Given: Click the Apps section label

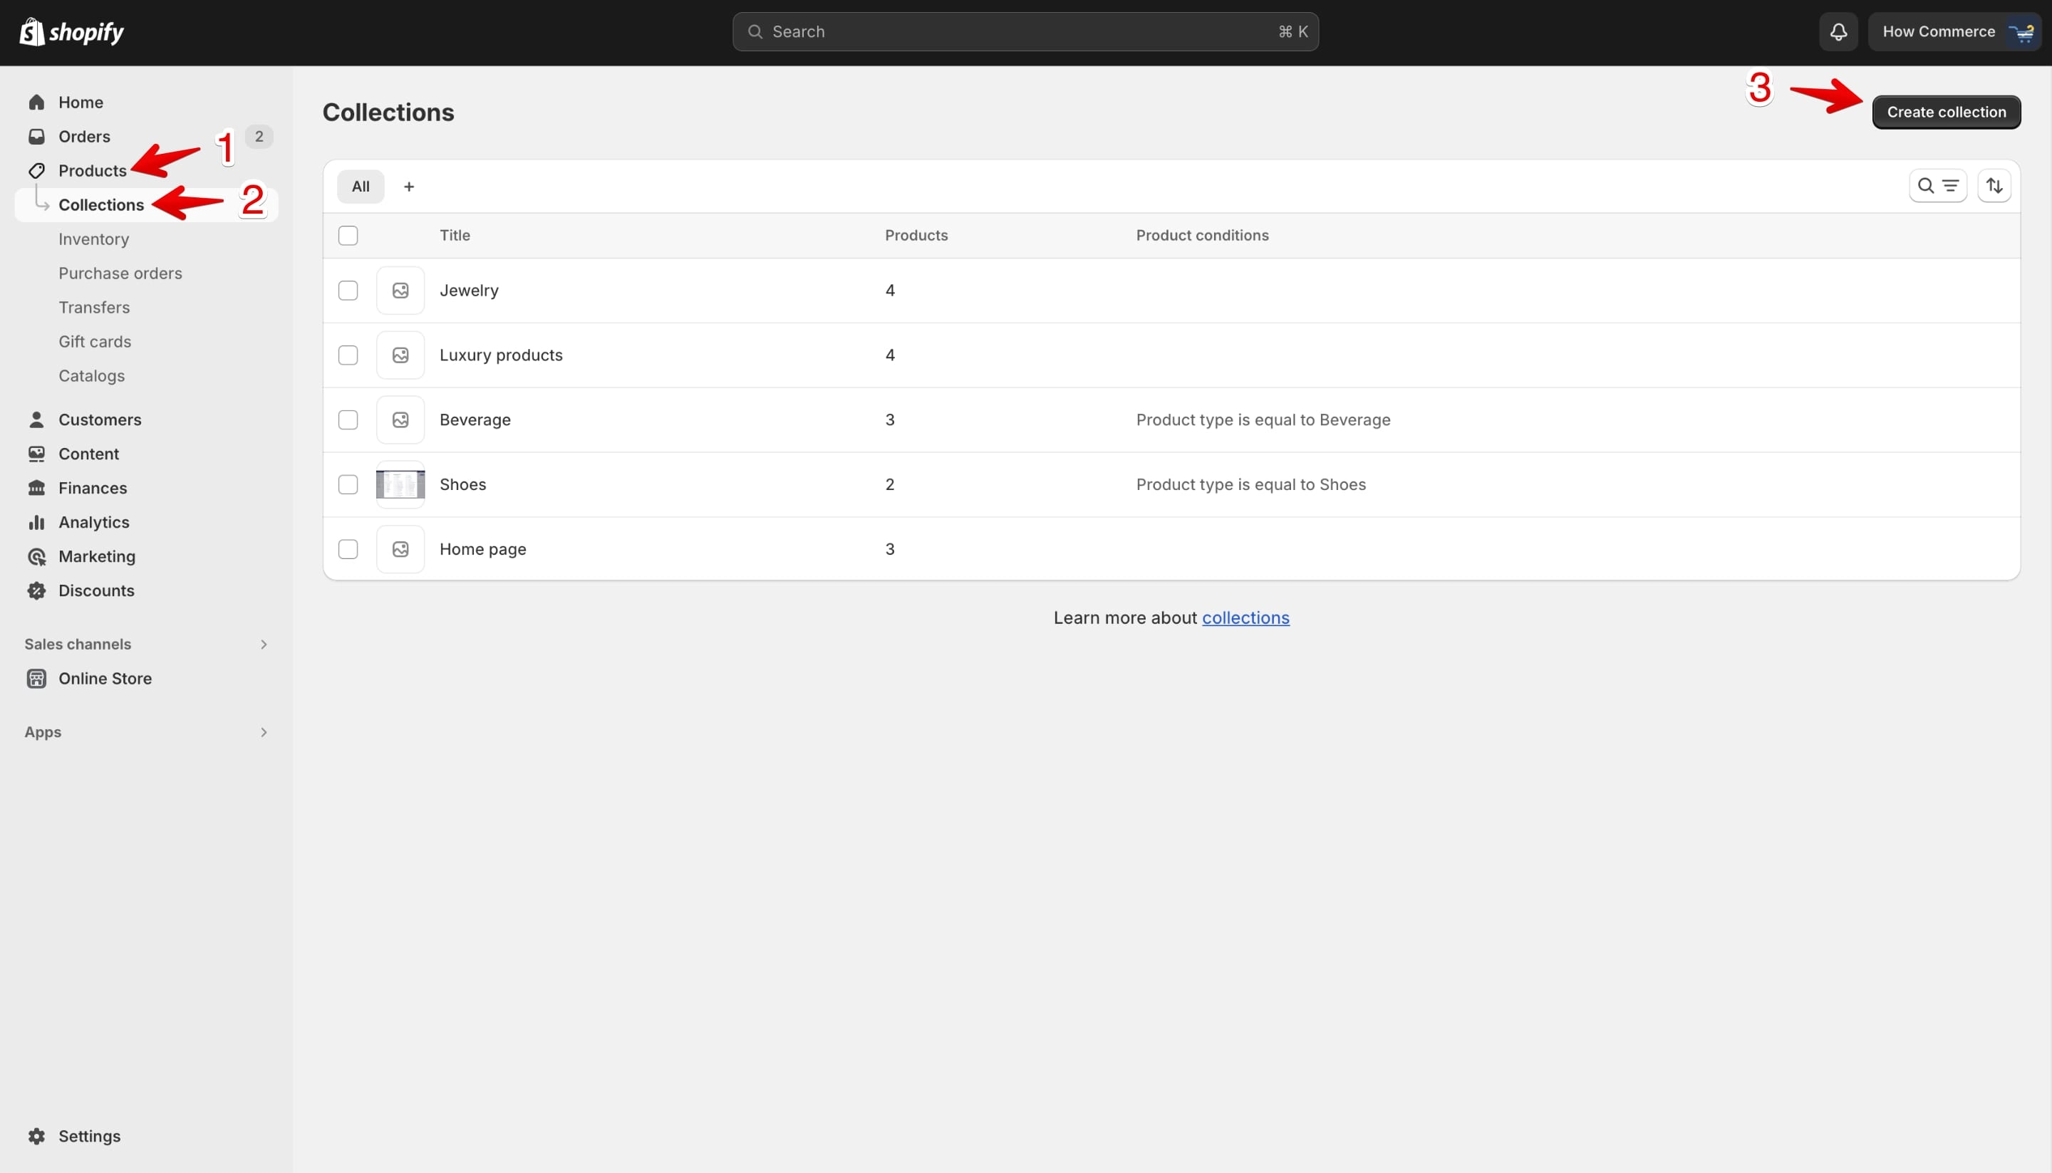Looking at the screenshot, I should (x=43, y=732).
